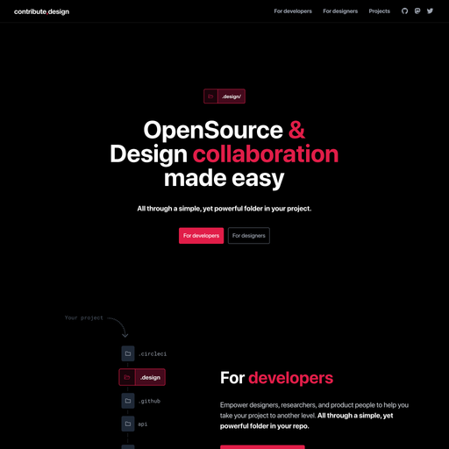The image size is (449, 449).
Task: Open For designers in the navigation bar
Action: click(x=340, y=11)
